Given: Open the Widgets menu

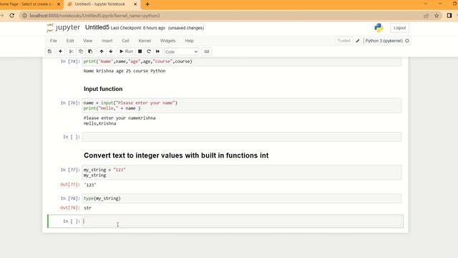Looking at the screenshot, I should pyautogui.click(x=167, y=41).
